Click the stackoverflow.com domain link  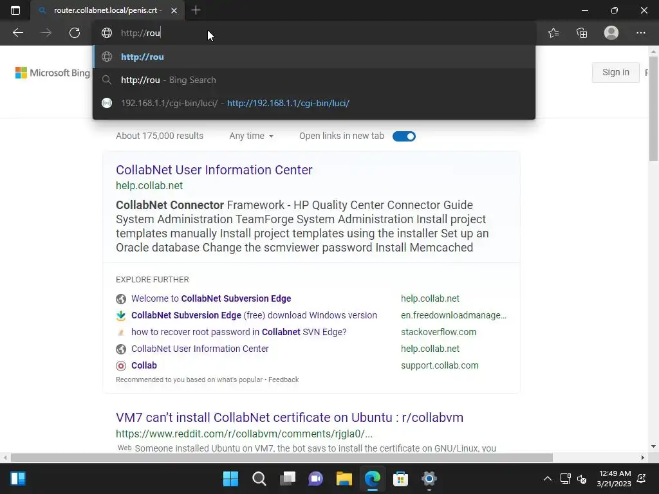pos(438,333)
